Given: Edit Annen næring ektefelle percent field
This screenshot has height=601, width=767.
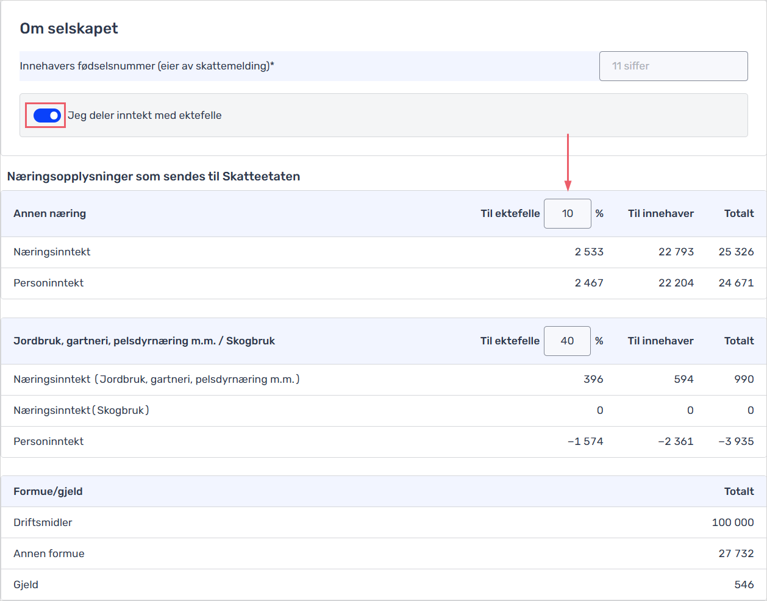Looking at the screenshot, I should pyautogui.click(x=567, y=213).
